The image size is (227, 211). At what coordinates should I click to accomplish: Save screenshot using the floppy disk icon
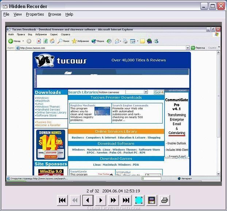coord(151,200)
